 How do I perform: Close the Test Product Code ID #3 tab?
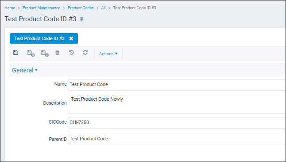point(71,38)
